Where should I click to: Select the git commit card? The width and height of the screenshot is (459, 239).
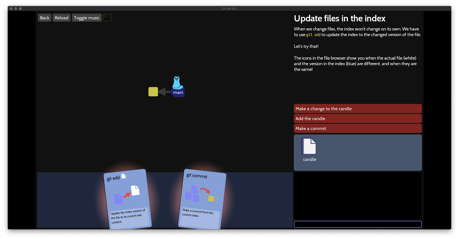pos(202,199)
